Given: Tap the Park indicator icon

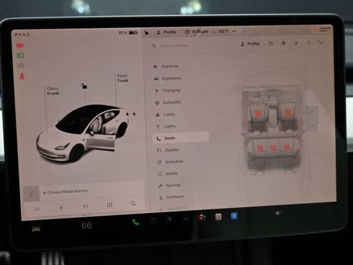Looking at the screenshot, I should tap(20, 45).
